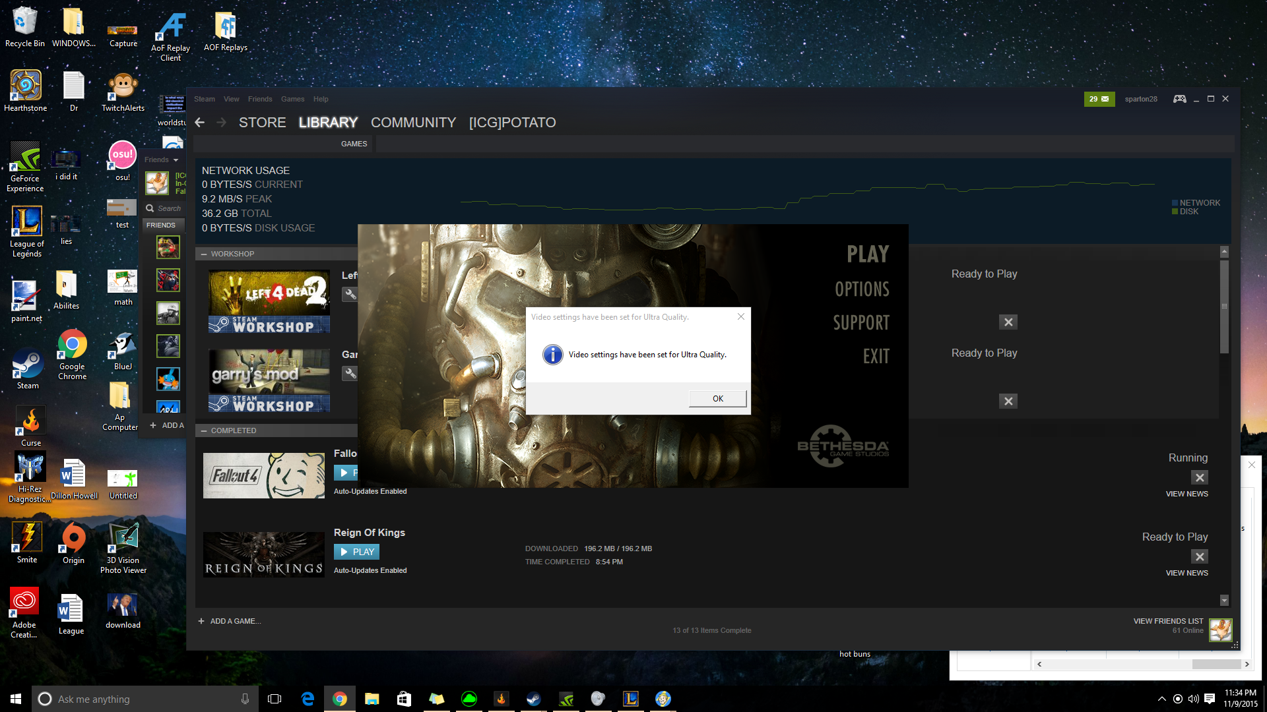
Task: Close the Video settings message box
Action: tap(741, 316)
